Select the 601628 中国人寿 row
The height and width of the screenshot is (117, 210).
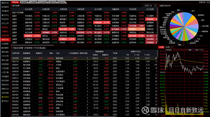click(84, 108)
